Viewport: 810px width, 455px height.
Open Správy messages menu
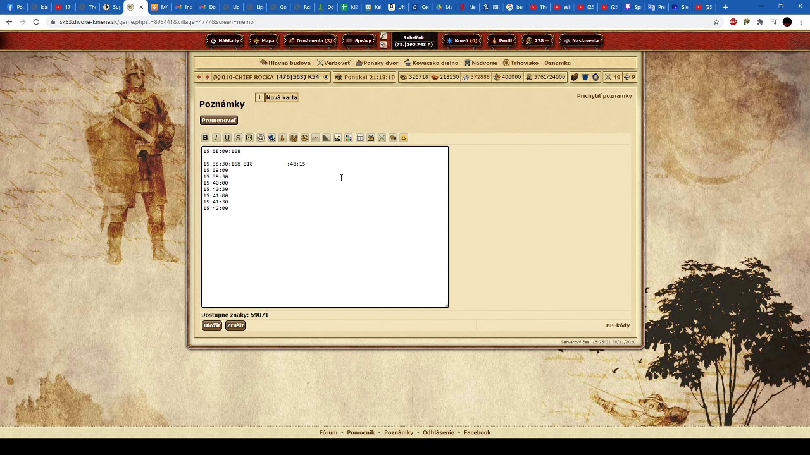pyautogui.click(x=359, y=40)
